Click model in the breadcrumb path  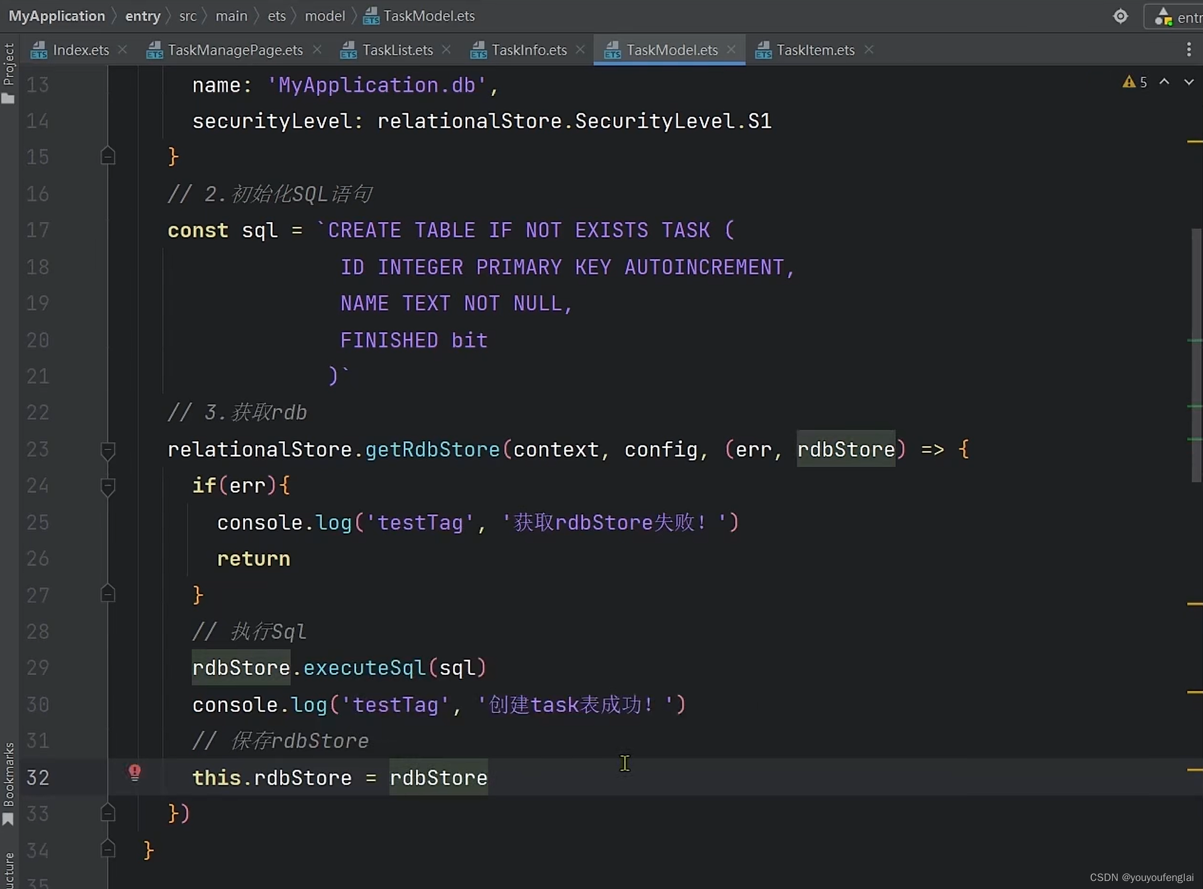[325, 16]
